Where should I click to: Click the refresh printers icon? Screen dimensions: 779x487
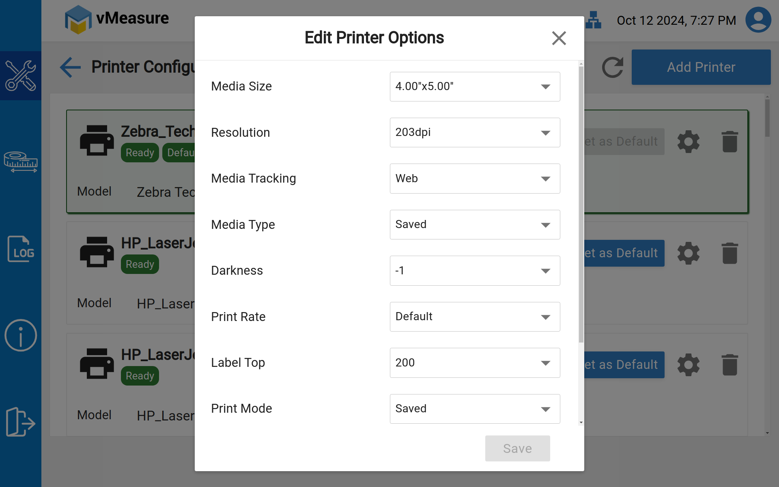tap(612, 67)
